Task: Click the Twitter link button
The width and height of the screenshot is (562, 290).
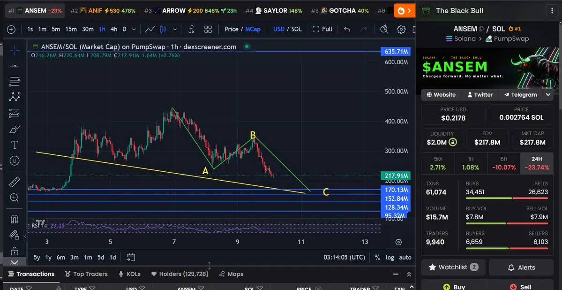Action: (480, 95)
